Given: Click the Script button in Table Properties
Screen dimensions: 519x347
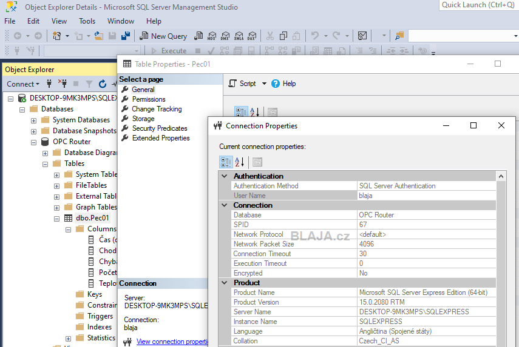Looking at the screenshot, I should (x=242, y=84).
